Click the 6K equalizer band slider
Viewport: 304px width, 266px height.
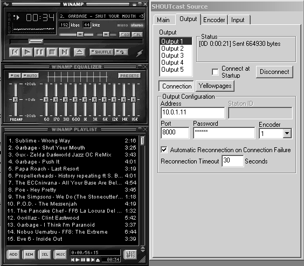tap(104, 99)
